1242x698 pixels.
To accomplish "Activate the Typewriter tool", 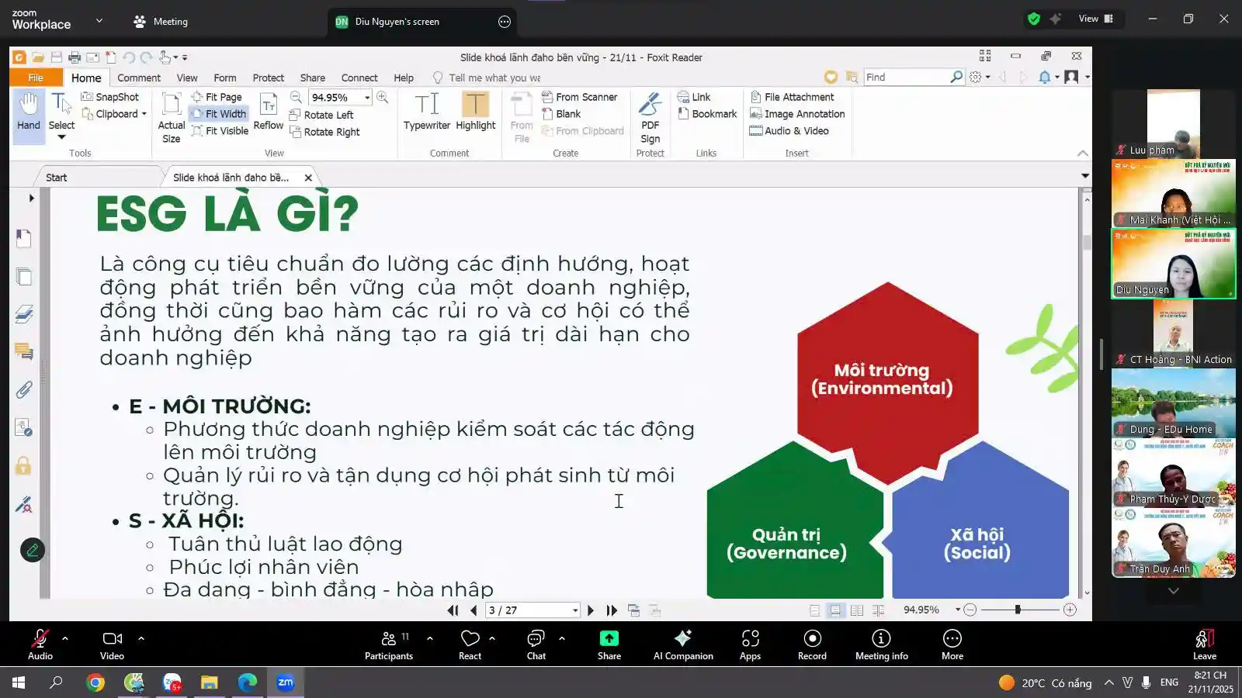I will click(426, 112).
